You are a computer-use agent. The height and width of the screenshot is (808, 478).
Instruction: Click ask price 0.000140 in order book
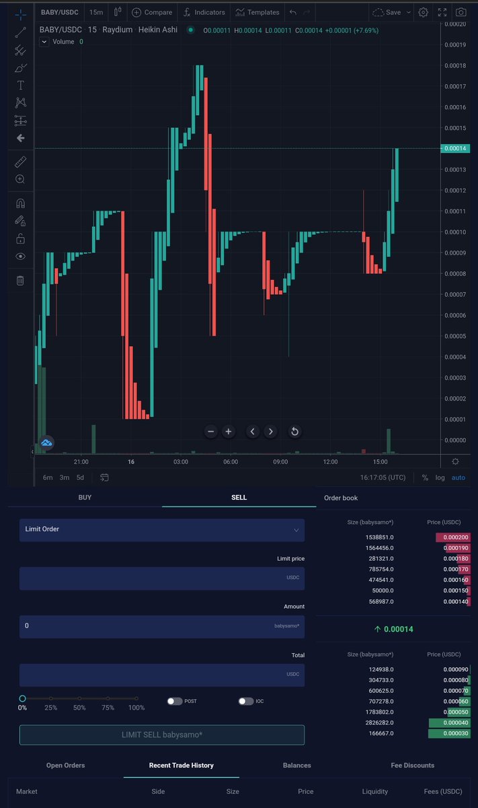click(x=456, y=601)
